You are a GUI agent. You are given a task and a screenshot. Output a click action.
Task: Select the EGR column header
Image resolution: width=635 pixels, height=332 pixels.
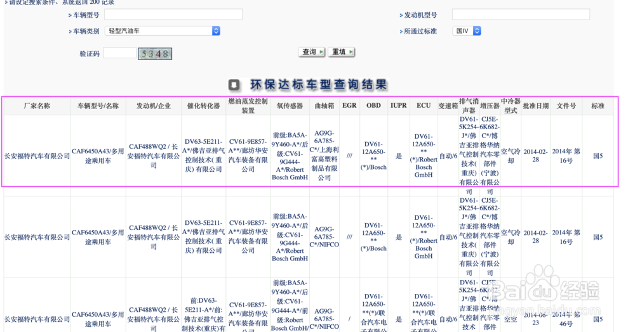[349, 105]
